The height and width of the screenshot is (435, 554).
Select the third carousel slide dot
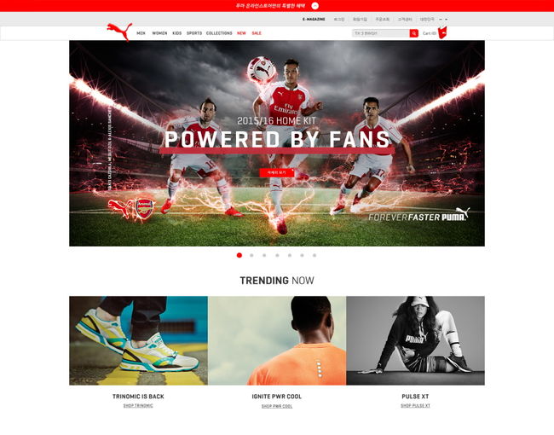tap(264, 255)
